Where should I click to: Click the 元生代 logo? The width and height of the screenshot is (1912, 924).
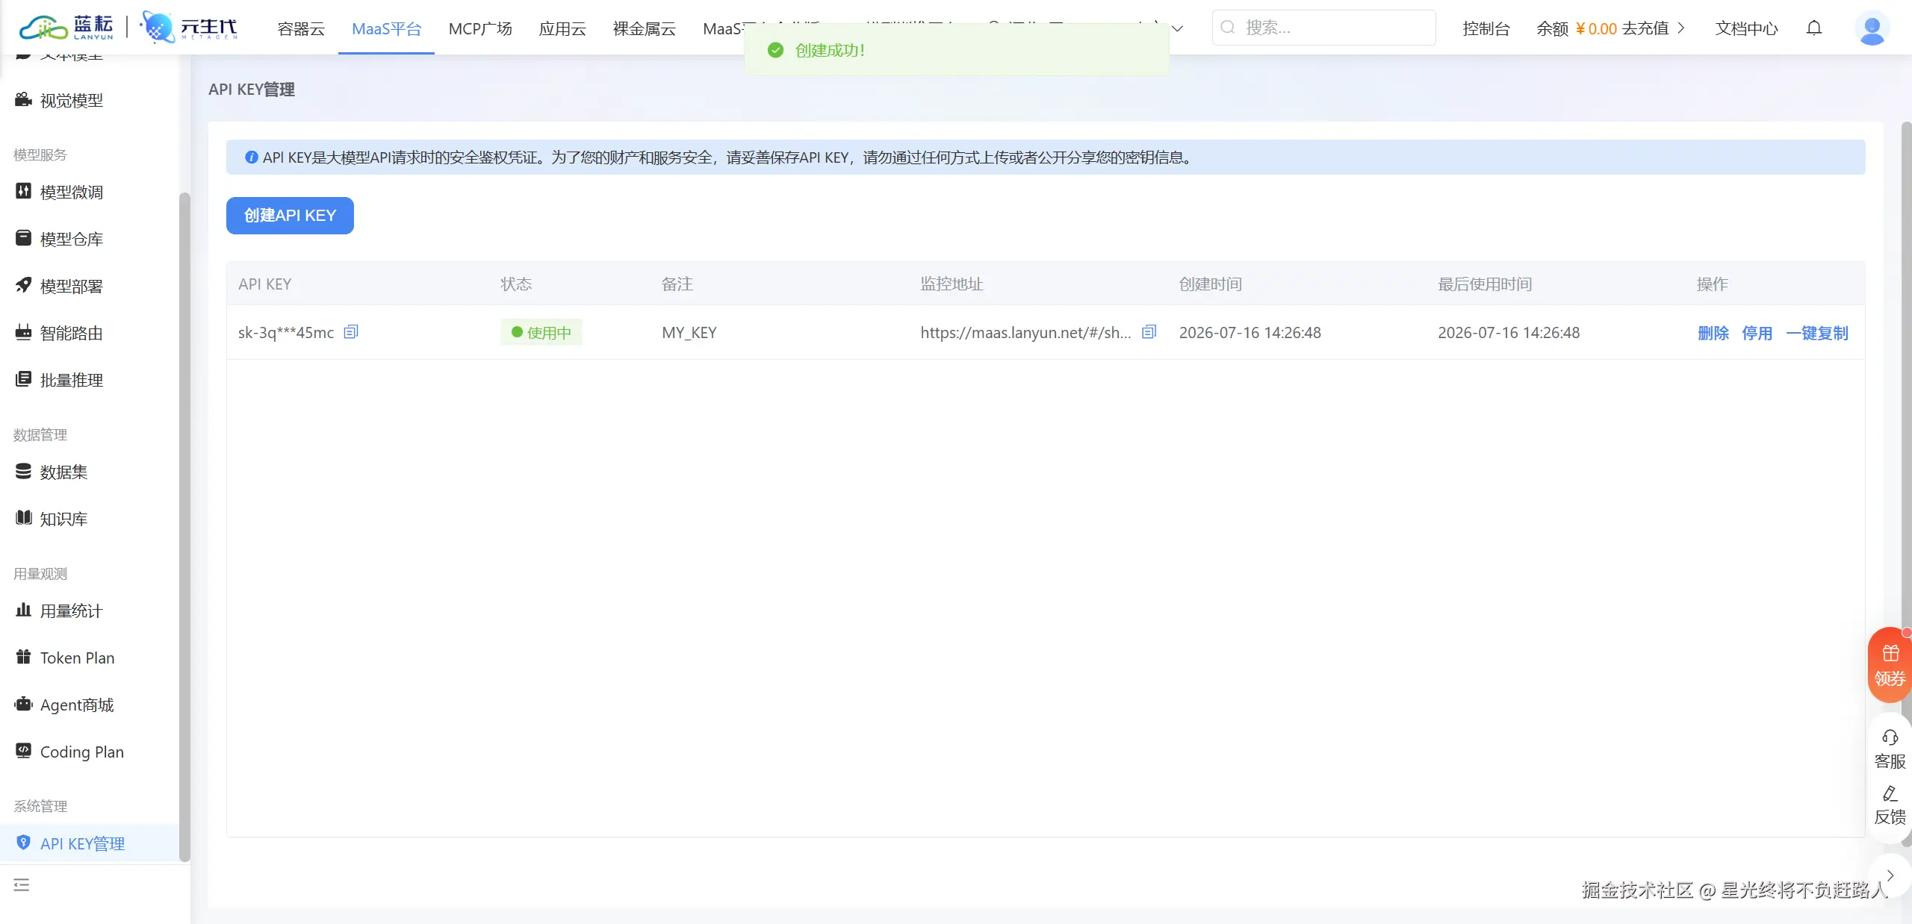coord(189,28)
